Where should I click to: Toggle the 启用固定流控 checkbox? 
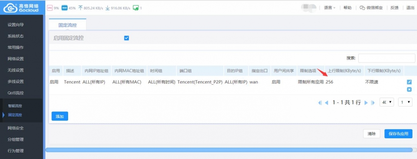[126, 38]
